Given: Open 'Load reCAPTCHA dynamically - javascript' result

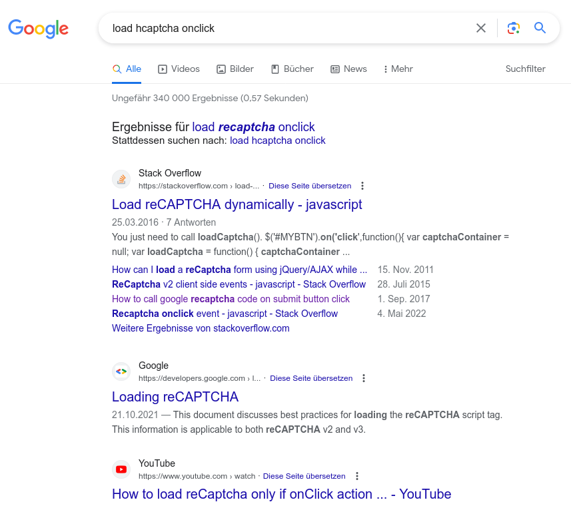Looking at the screenshot, I should point(237,204).
